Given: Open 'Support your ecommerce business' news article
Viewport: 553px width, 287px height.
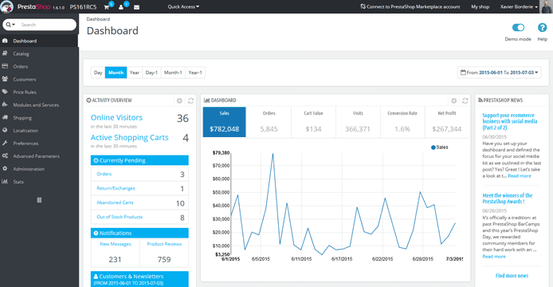Looking at the screenshot, I should [x=510, y=121].
